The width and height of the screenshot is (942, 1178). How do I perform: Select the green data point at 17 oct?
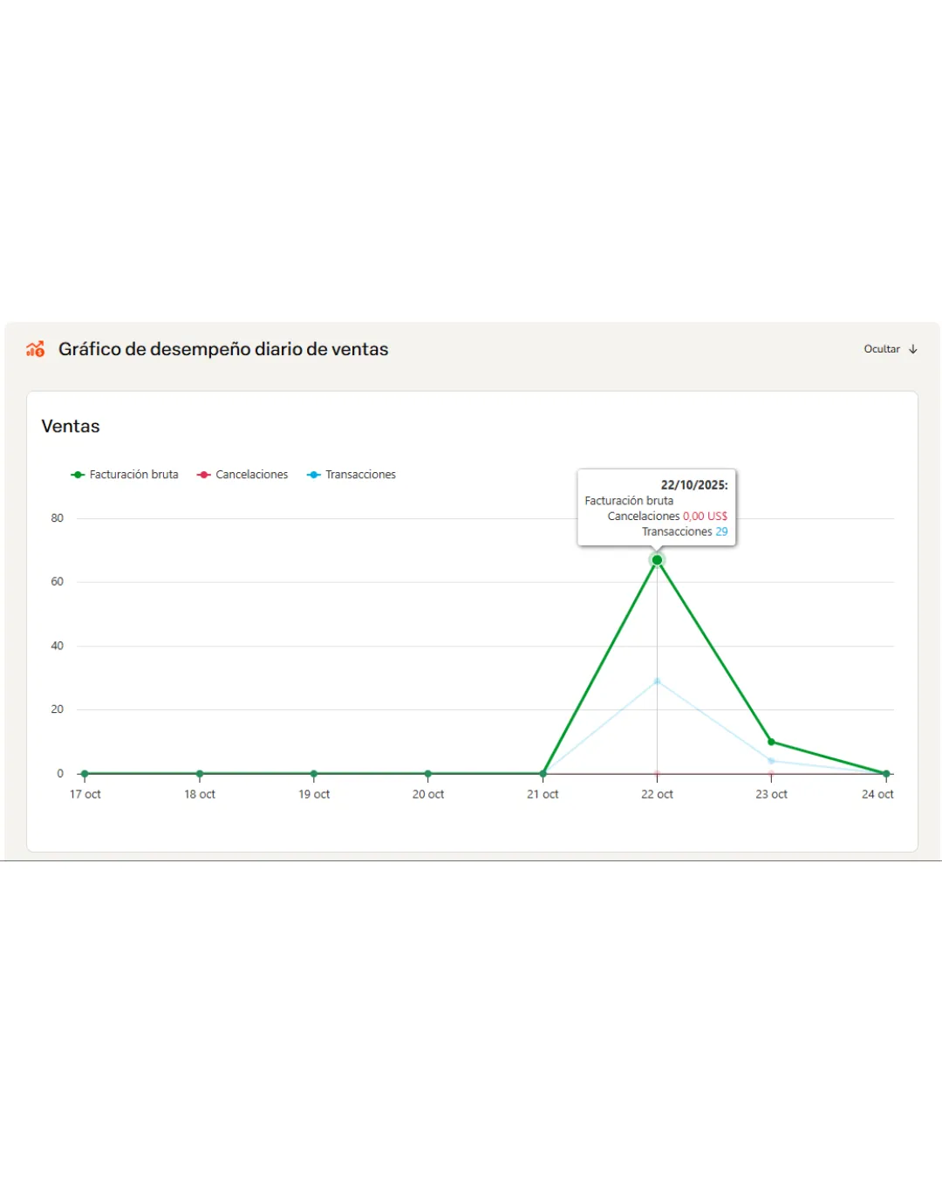coord(85,774)
